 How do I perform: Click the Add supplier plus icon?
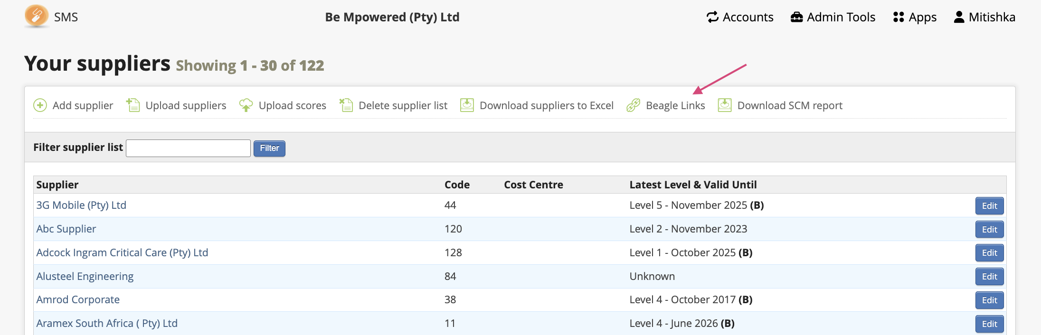tap(40, 105)
